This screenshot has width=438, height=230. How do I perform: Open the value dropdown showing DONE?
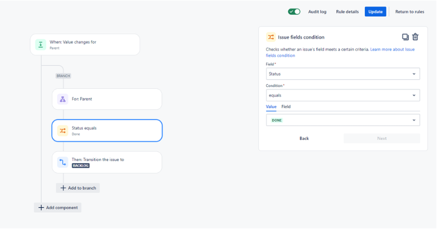[343, 120]
